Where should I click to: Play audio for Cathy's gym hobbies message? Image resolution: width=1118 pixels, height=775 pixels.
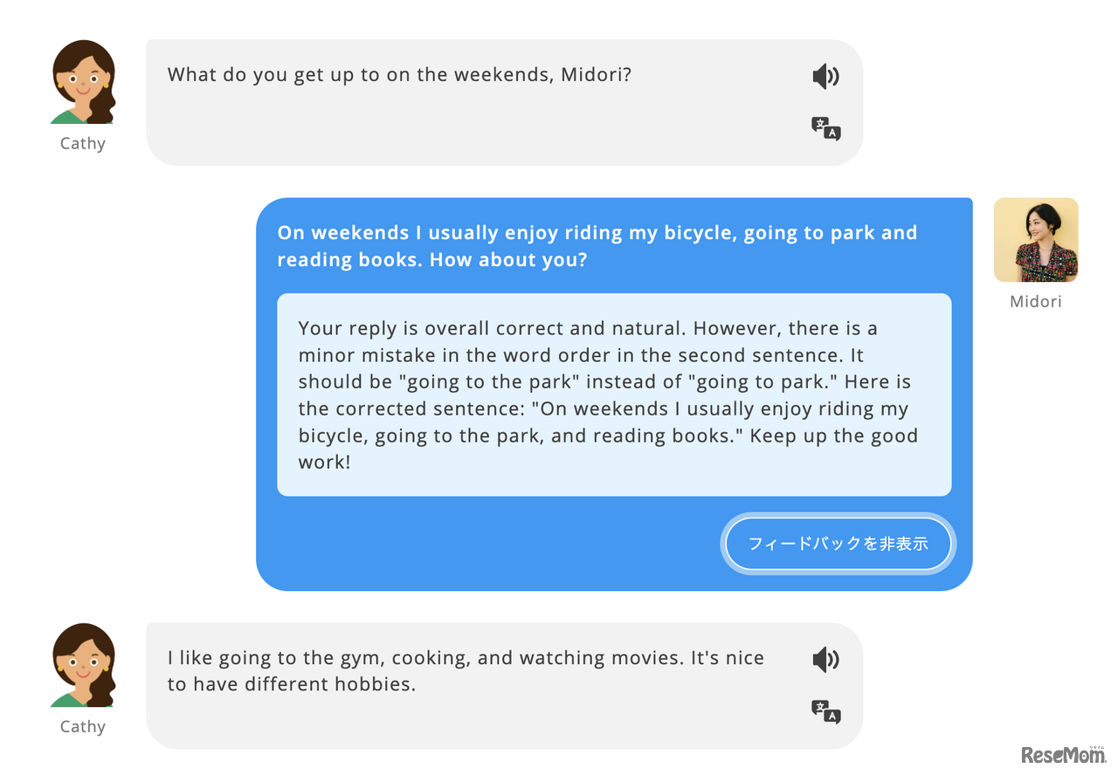click(x=825, y=660)
